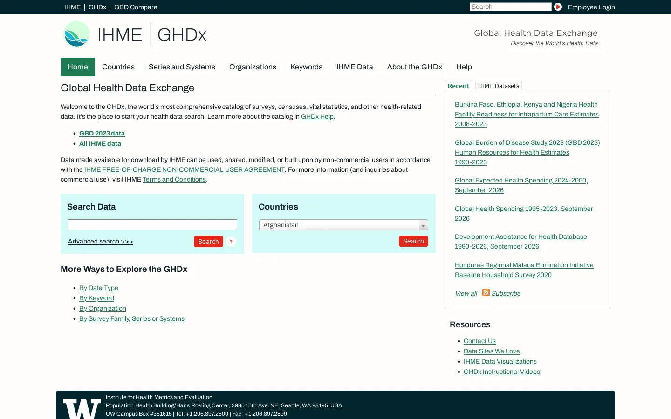Click the Search Data text input field

pyautogui.click(x=152, y=224)
